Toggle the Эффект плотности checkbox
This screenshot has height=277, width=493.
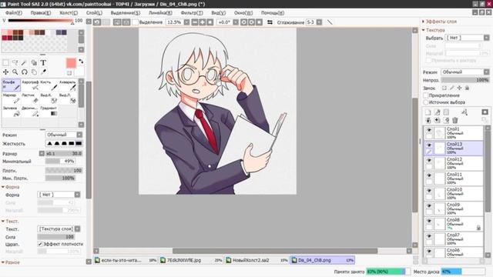(x=40, y=244)
